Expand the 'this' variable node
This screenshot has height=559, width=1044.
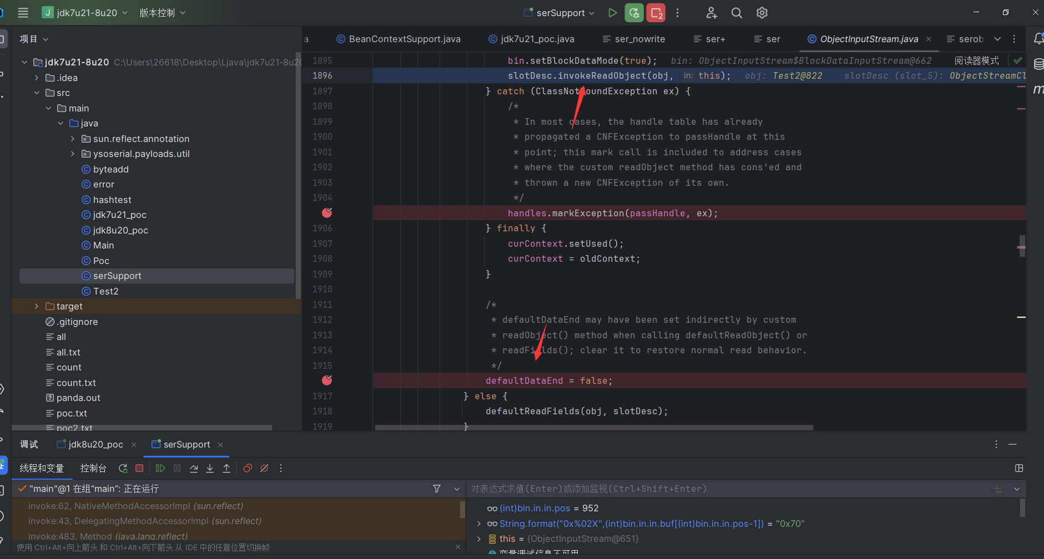pyautogui.click(x=479, y=538)
